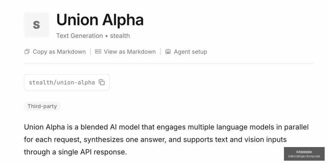The image size is (328, 164).
Task: Click the dark watermark box in corner
Action: (x=304, y=154)
